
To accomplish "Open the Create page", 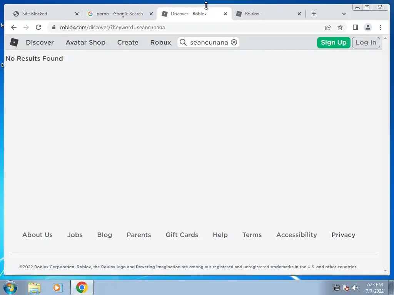I will click(x=128, y=42).
